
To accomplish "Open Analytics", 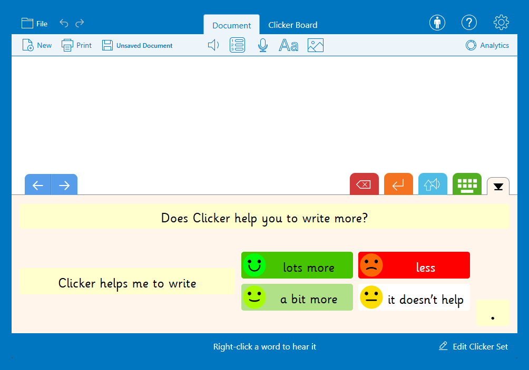I will click(x=487, y=45).
